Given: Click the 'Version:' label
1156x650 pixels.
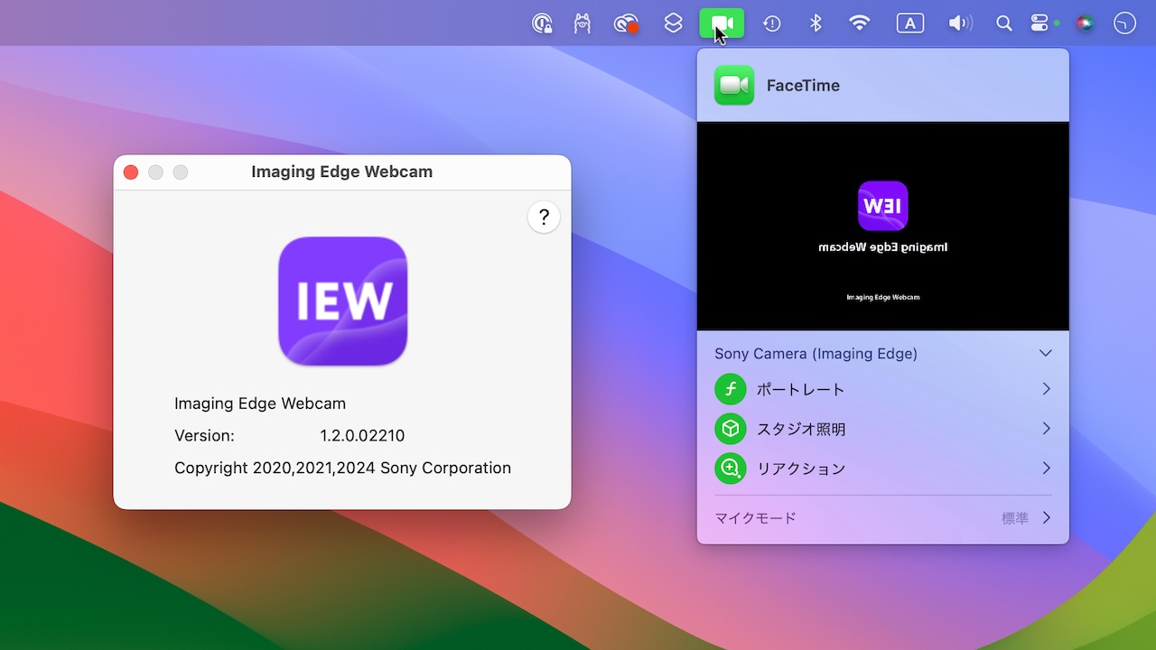Looking at the screenshot, I should point(204,436).
